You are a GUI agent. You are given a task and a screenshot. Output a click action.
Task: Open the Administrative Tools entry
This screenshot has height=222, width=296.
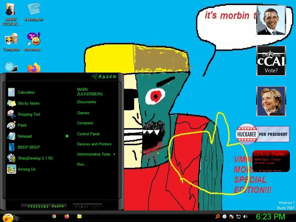[94, 154]
